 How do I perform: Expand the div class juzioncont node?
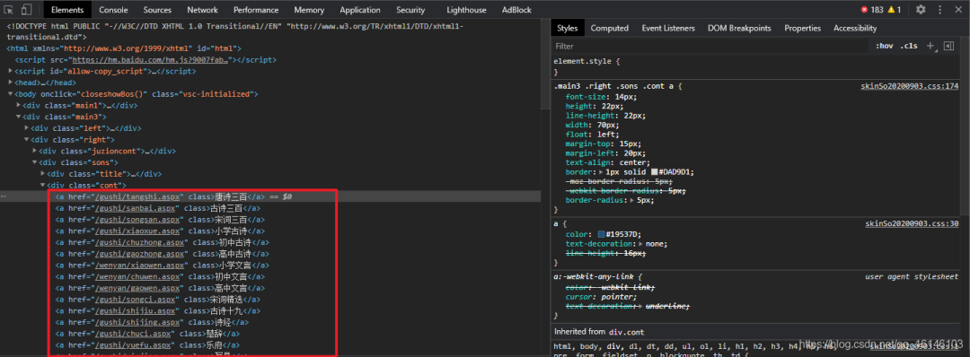(x=35, y=151)
